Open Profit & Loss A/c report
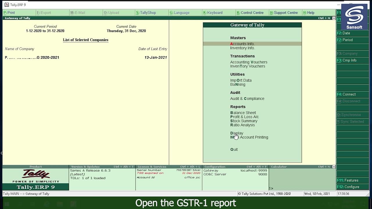Screen dimensions: 372x209 244,117
